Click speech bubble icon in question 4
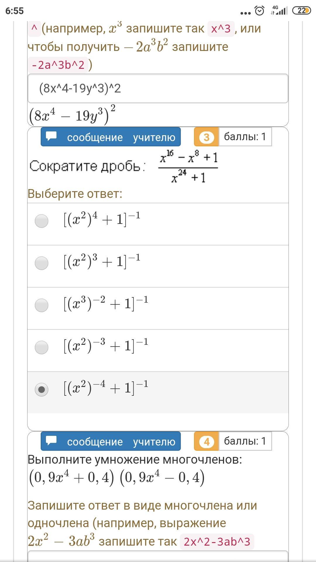 (x=51, y=441)
